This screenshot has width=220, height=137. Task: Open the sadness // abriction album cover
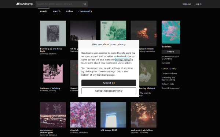144,115
